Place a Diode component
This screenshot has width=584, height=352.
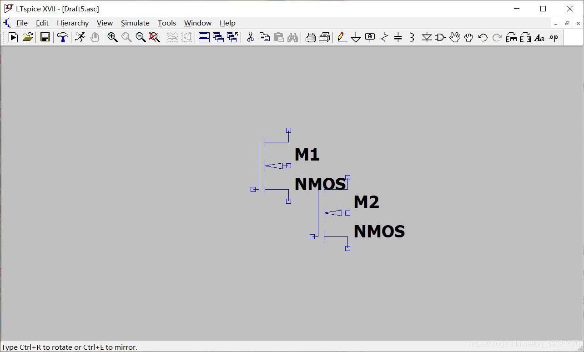click(426, 37)
